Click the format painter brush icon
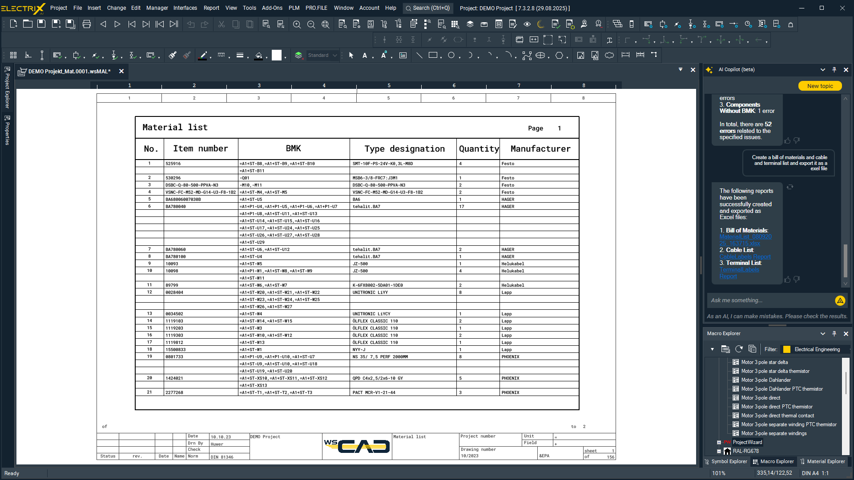 coord(173,55)
